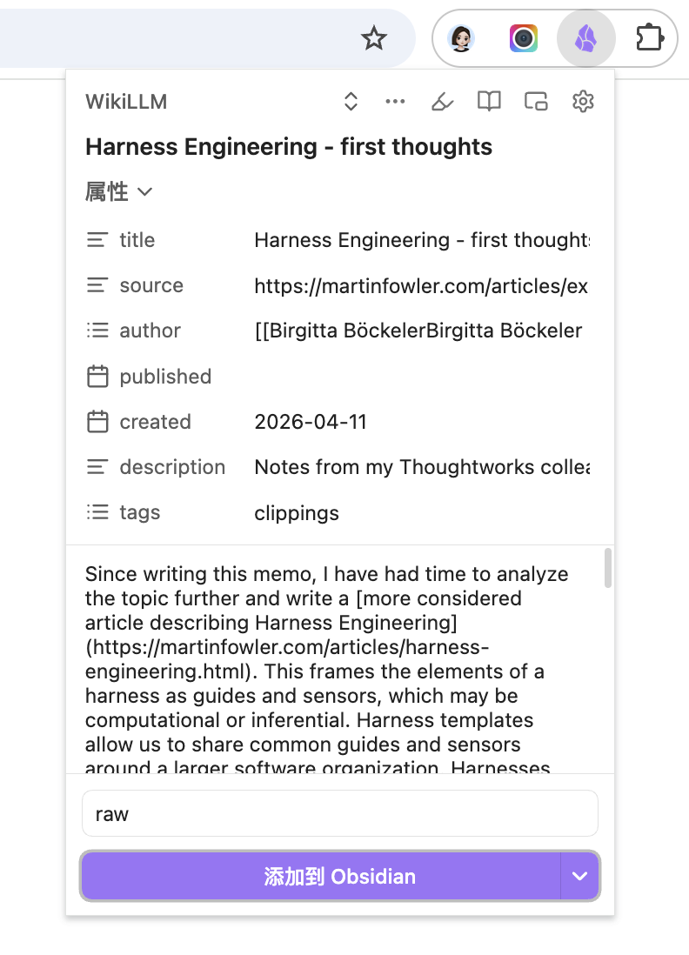Open clipper in embedded side panel icon
This screenshot has height=955, width=689.
[536, 102]
